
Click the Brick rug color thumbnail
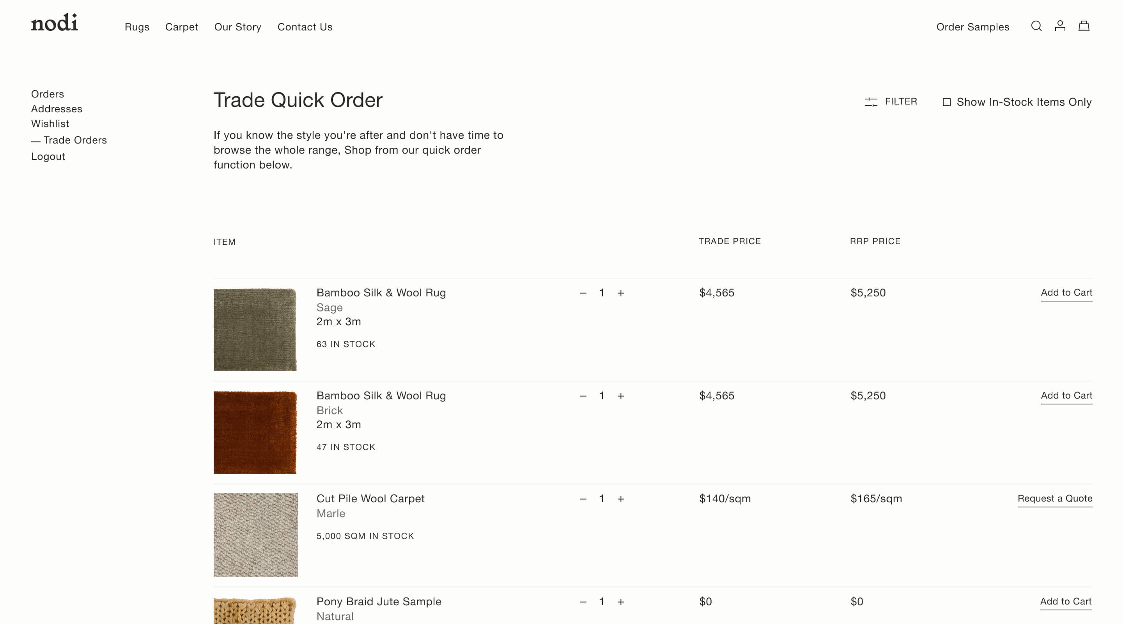(255, 433)
